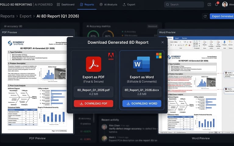Click the bullets list icon in Word ribbon
The height and width of the screenshot is (146, 234).
194,41
